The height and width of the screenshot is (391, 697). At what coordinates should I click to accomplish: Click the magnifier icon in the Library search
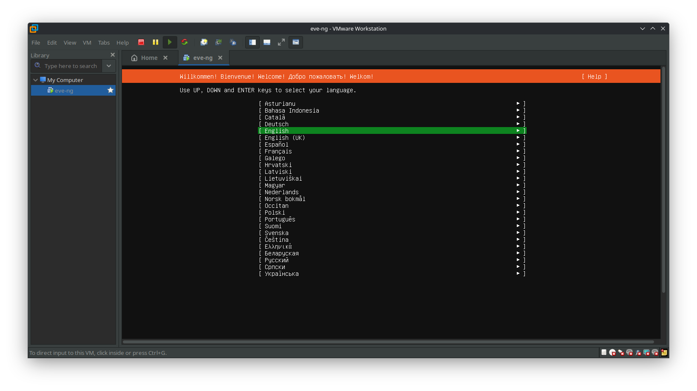pyautogui.click(x=37, y=65)
